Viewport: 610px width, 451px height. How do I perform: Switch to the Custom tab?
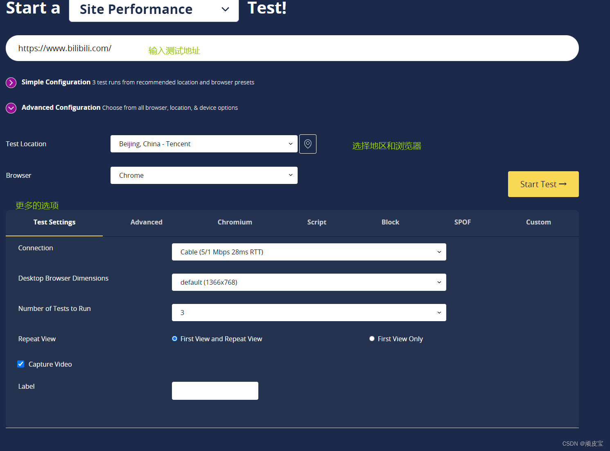538,222
